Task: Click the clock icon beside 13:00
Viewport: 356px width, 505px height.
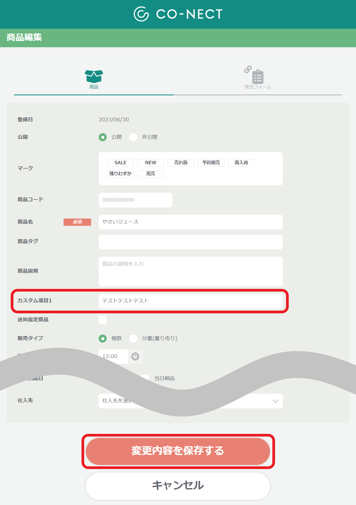Action: tap(135, 357)
